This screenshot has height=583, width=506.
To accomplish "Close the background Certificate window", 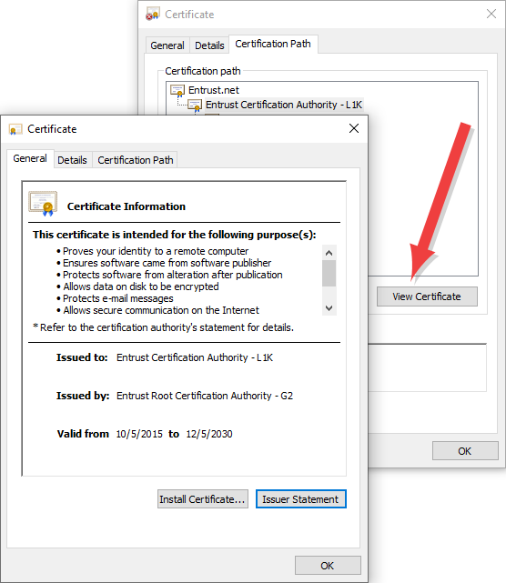I will point(491,15).
